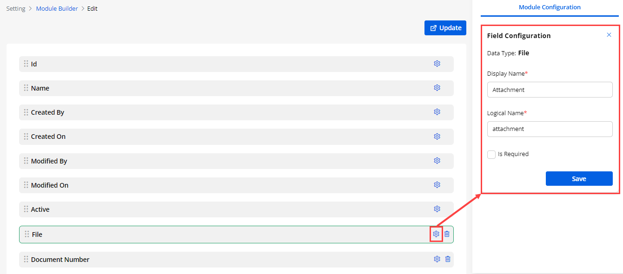This screenshot has width=623, height=274.
Task: Click the File field's gear icon
Action: pos(436,234)
